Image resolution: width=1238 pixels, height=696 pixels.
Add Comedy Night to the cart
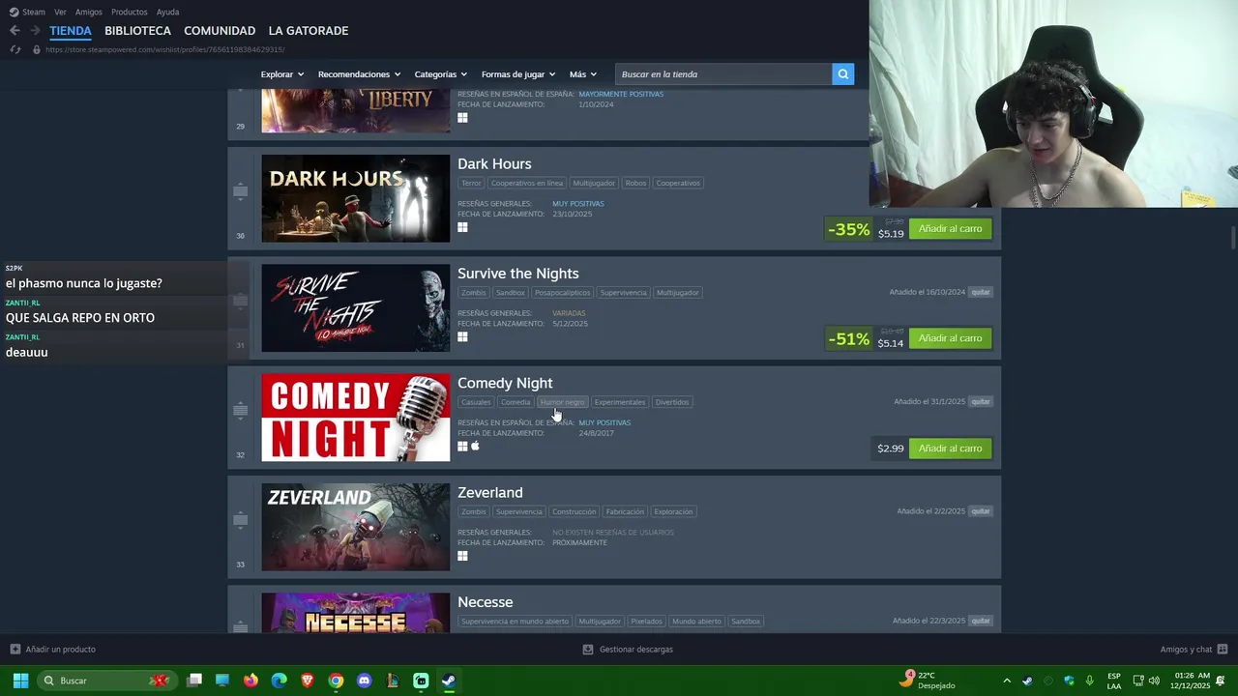(x=950, y=449)
